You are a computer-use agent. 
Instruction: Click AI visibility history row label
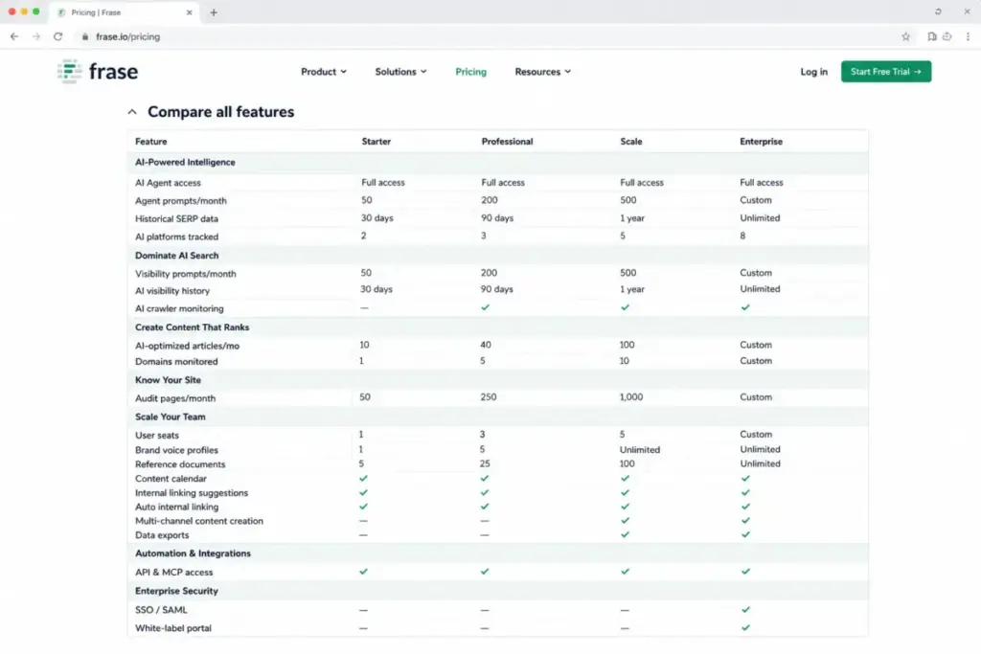pos(172,291)
